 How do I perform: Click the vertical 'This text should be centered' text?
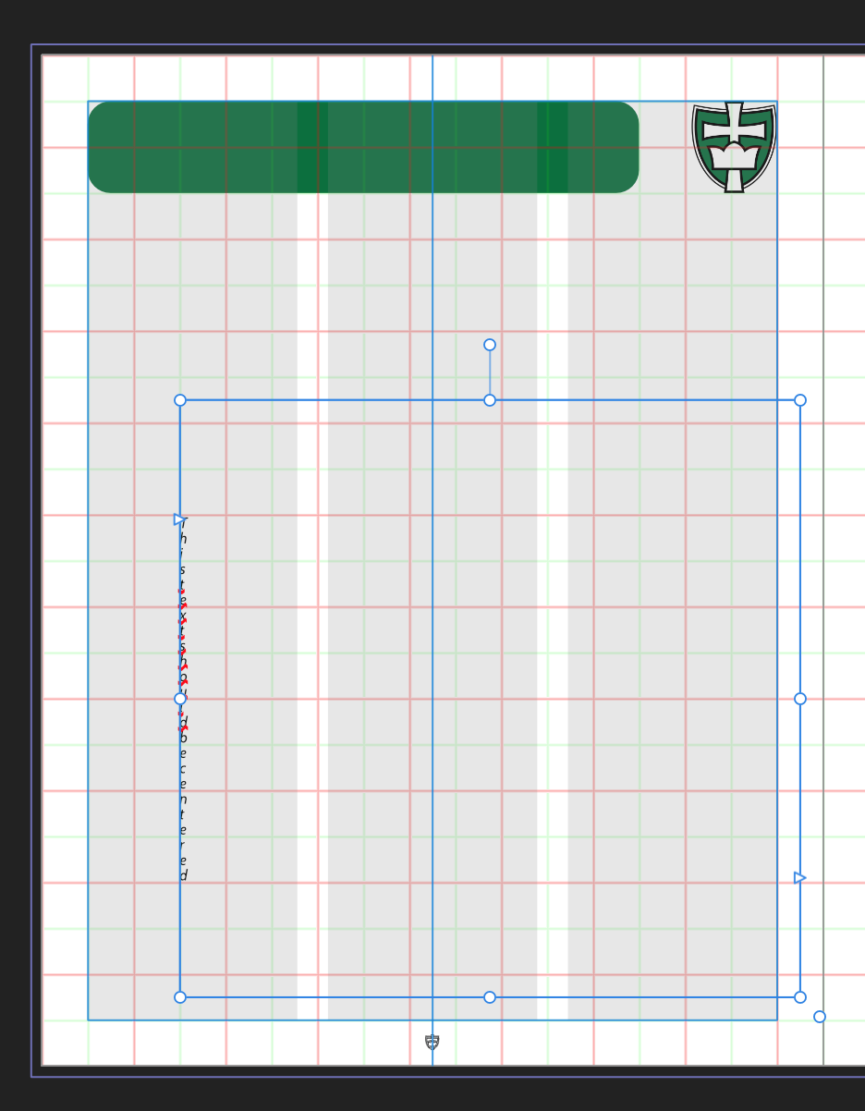(x=183, y=700)
